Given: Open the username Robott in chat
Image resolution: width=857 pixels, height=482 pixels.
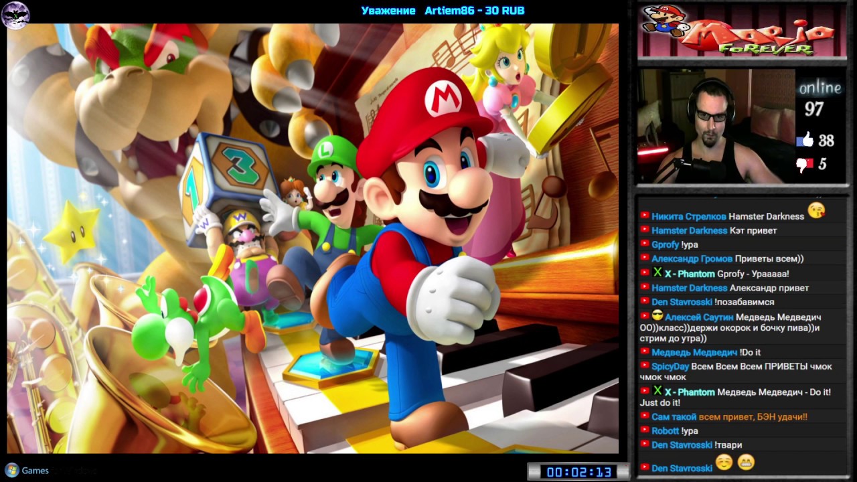Looking at the screenshot, I should 666,430.
